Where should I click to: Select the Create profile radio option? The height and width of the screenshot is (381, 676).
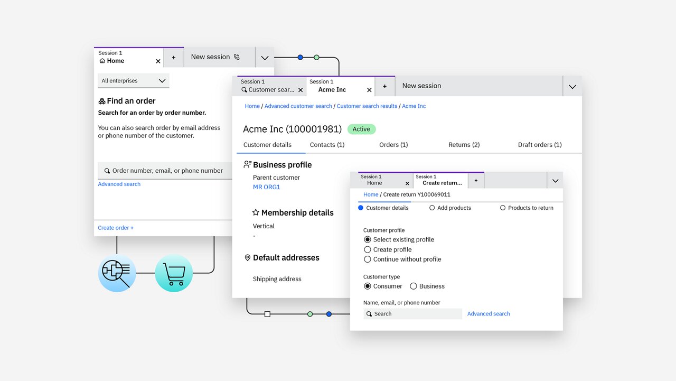click(368, 249)
